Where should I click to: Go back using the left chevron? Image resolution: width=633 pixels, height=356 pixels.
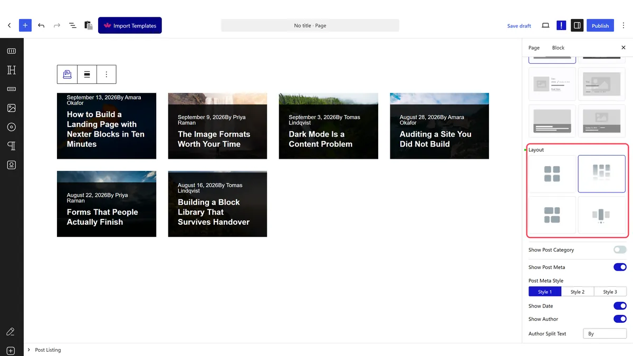9,25
